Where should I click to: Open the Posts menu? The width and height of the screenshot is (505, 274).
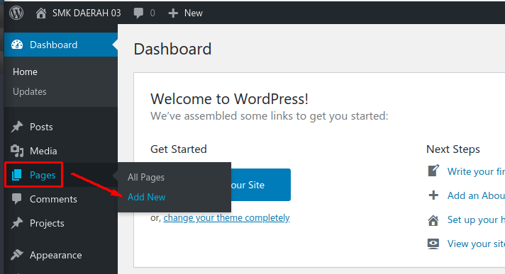click(41, 127)
